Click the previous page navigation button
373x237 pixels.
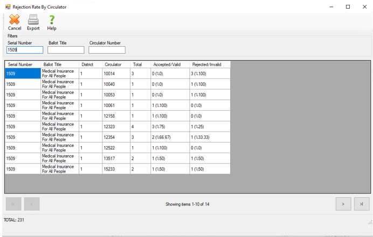tap(32, 204)
